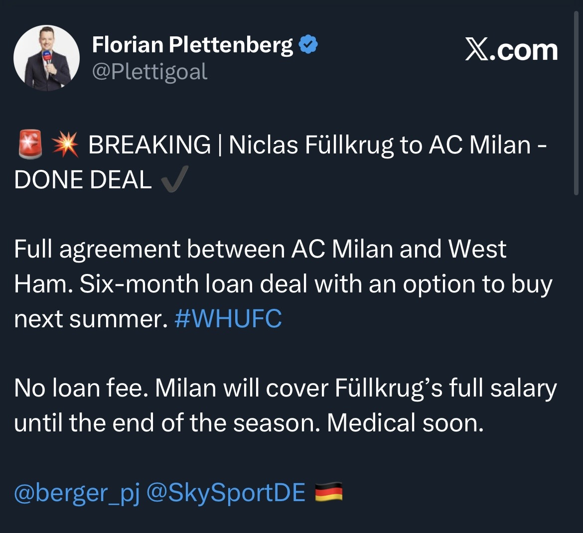The image size is (583, 533).
Task: Visit the @SkySportDE mention
Action: coord(226,493)
